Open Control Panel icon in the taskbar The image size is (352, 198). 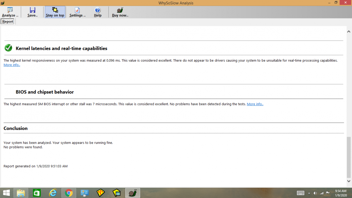tap(85, 193)
